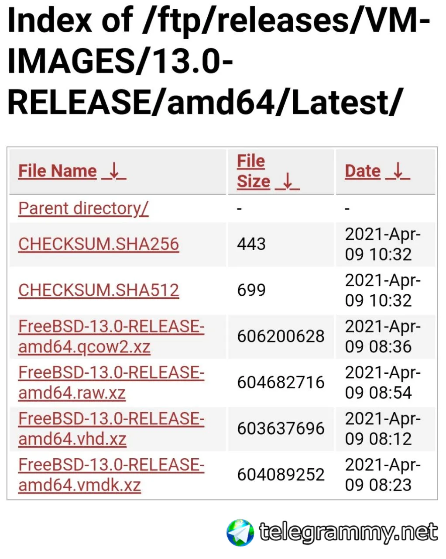Click the File Name column header text
This screenshot has height=559, width=446.
57,171
